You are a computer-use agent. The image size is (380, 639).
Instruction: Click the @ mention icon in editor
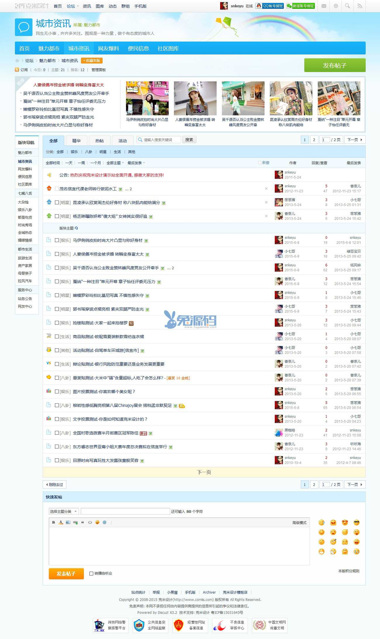(x=105, y=522)
